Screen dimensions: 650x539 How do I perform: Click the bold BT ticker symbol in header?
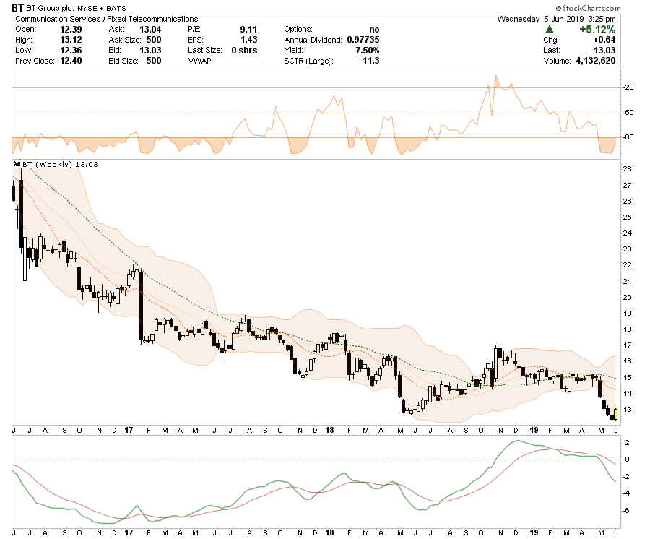point(17,8)
